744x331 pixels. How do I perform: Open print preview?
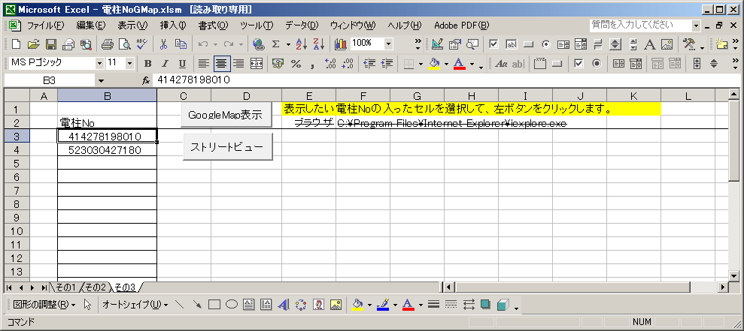click(125, 44)
